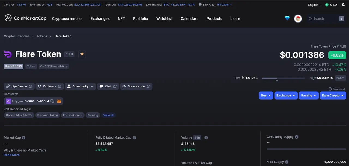This screenshot has width=349, height=166.
Task: Add token to MetaMask fox icon
Action: (59, 101)
